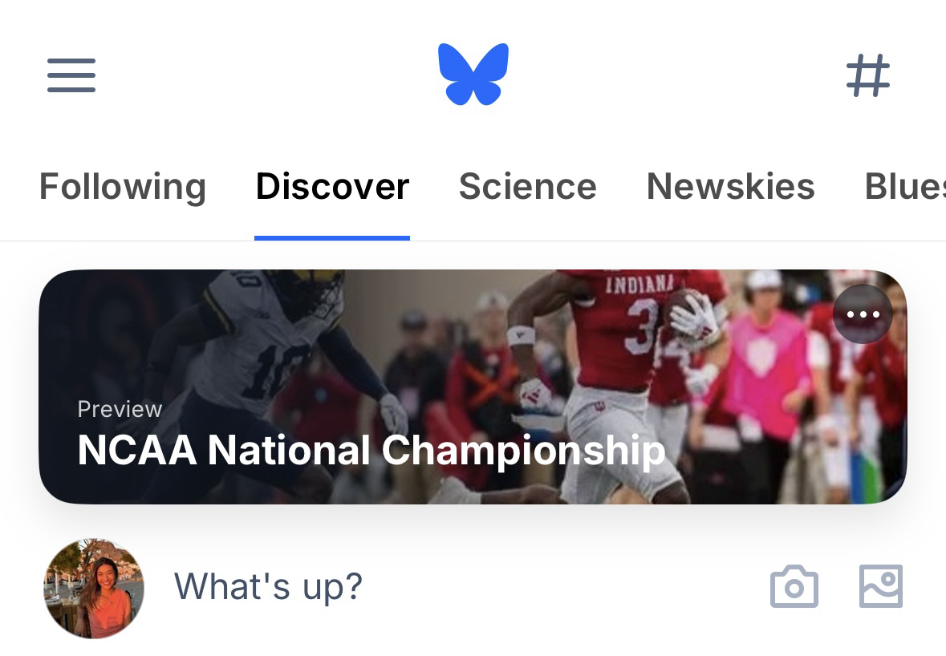
Task: Go to the Newskies feed tab
Action: [730, 187]
